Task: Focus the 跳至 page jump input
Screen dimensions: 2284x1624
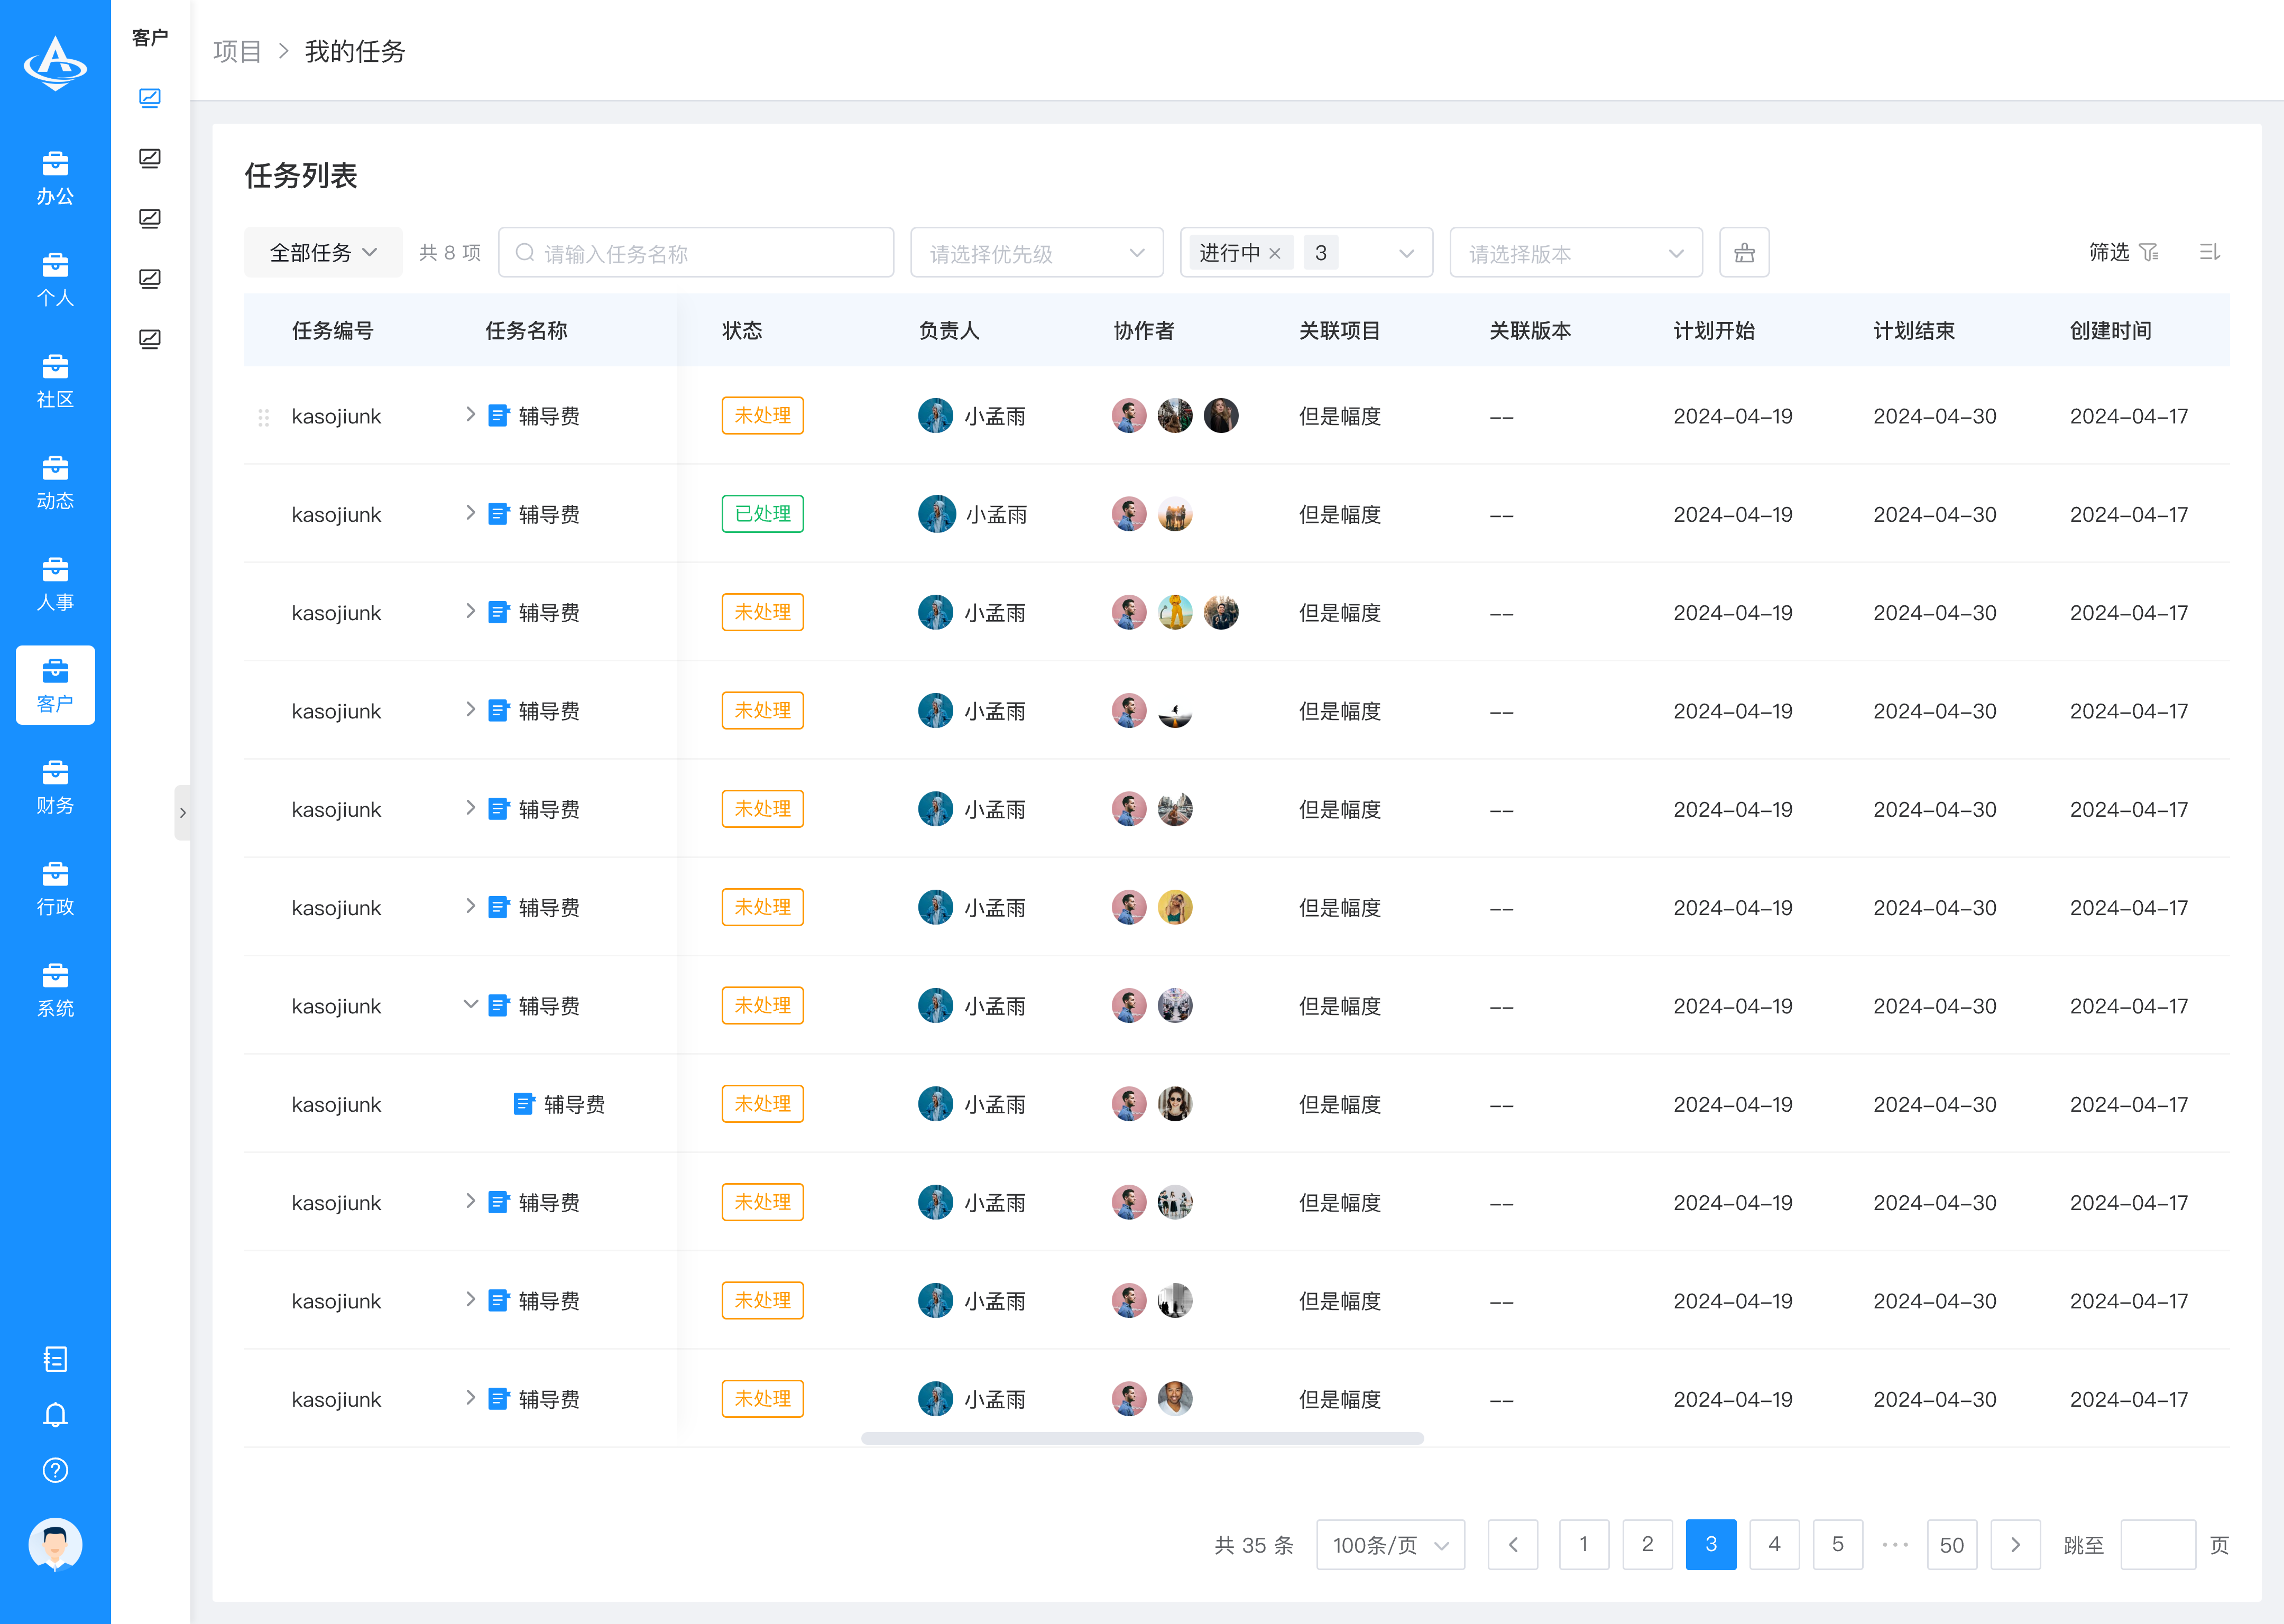Action: click(x=2158, y=1545)
